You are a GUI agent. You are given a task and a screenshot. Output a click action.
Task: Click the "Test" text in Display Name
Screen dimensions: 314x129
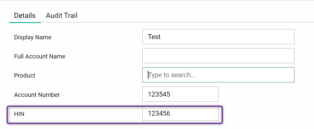[x=154, y=37]
